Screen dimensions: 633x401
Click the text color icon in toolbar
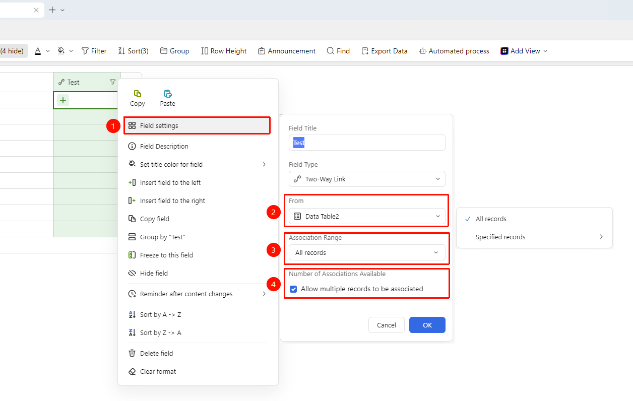(x=38, y=51)
